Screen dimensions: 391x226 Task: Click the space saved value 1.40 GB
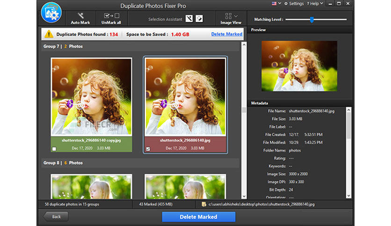(x=180, y=35)
